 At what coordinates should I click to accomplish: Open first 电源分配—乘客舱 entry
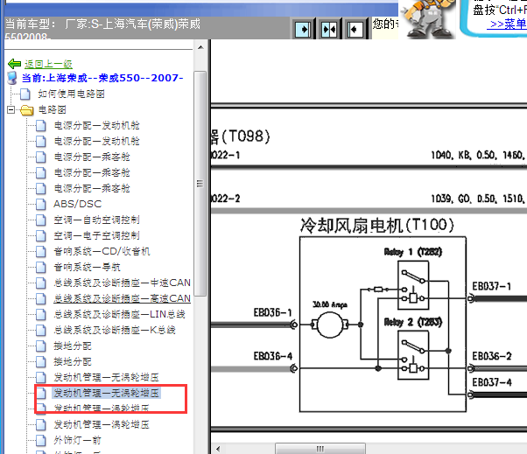92,157
